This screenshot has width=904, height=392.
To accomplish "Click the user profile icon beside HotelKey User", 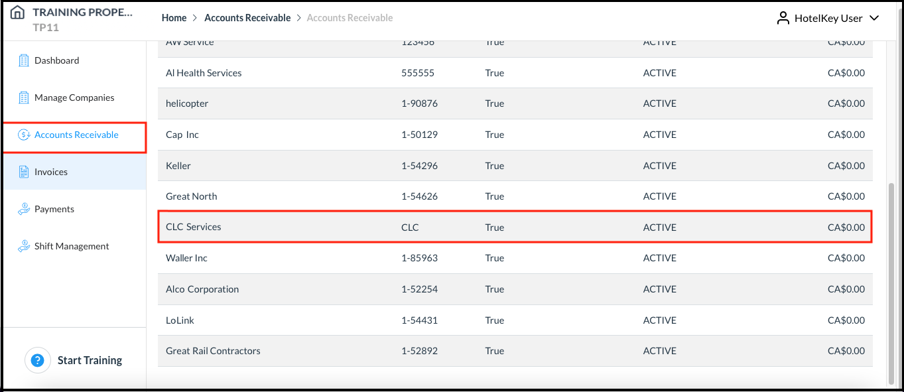I will [783, 18].
